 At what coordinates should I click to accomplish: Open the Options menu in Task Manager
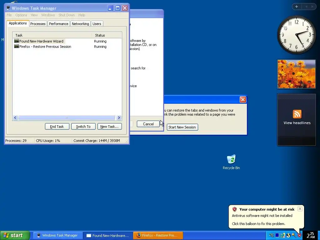click(21, 15)
